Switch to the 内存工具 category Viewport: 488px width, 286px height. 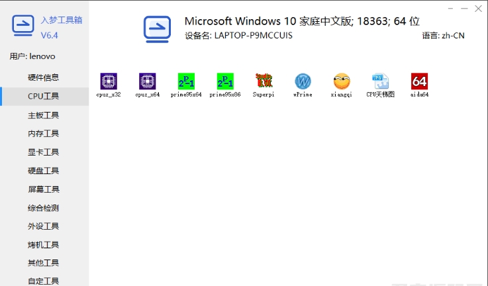click(43, 134)
